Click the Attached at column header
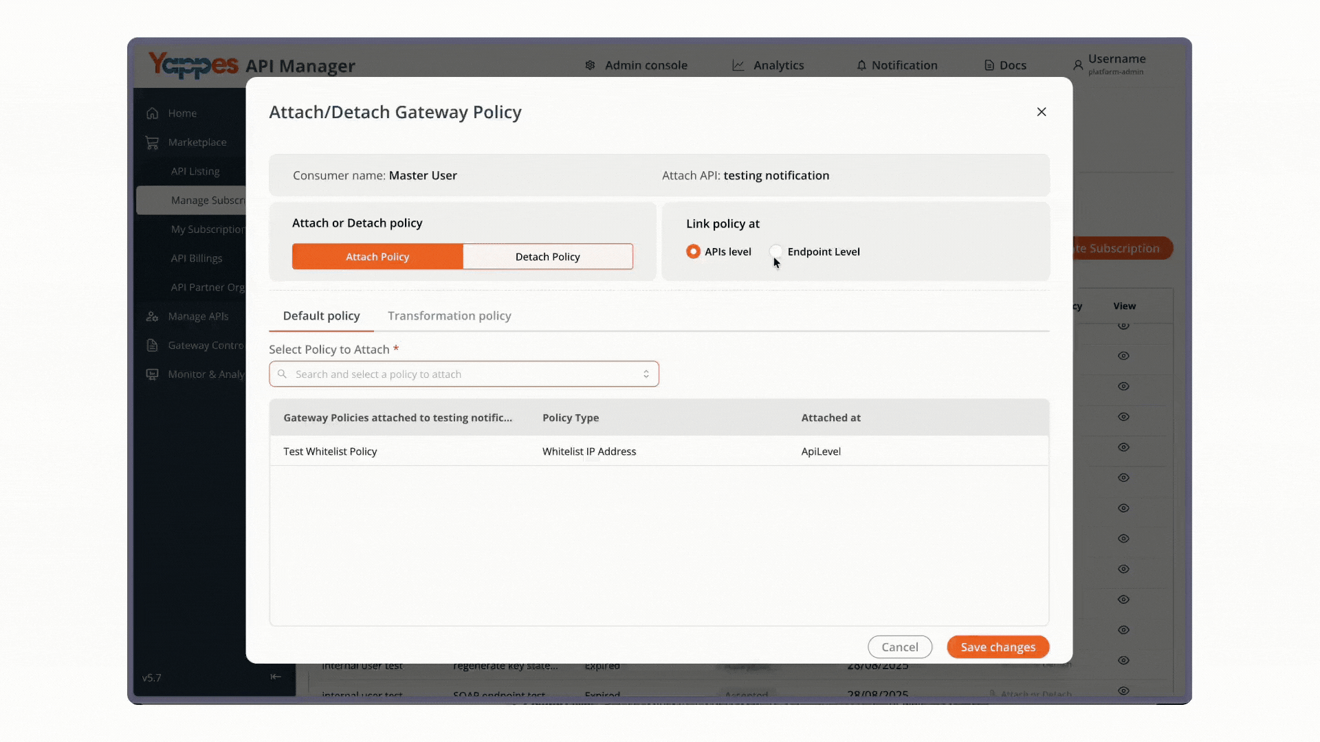The height and width of the screenshot is (742, 1320). [x=830, y=418]
